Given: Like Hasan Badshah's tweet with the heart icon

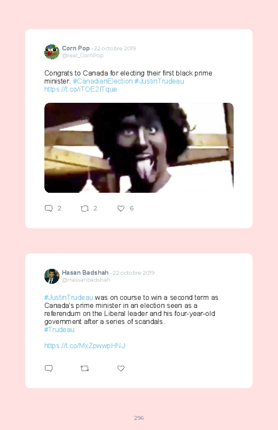Looking at the screenshot, I should click(x=121, y=368).
